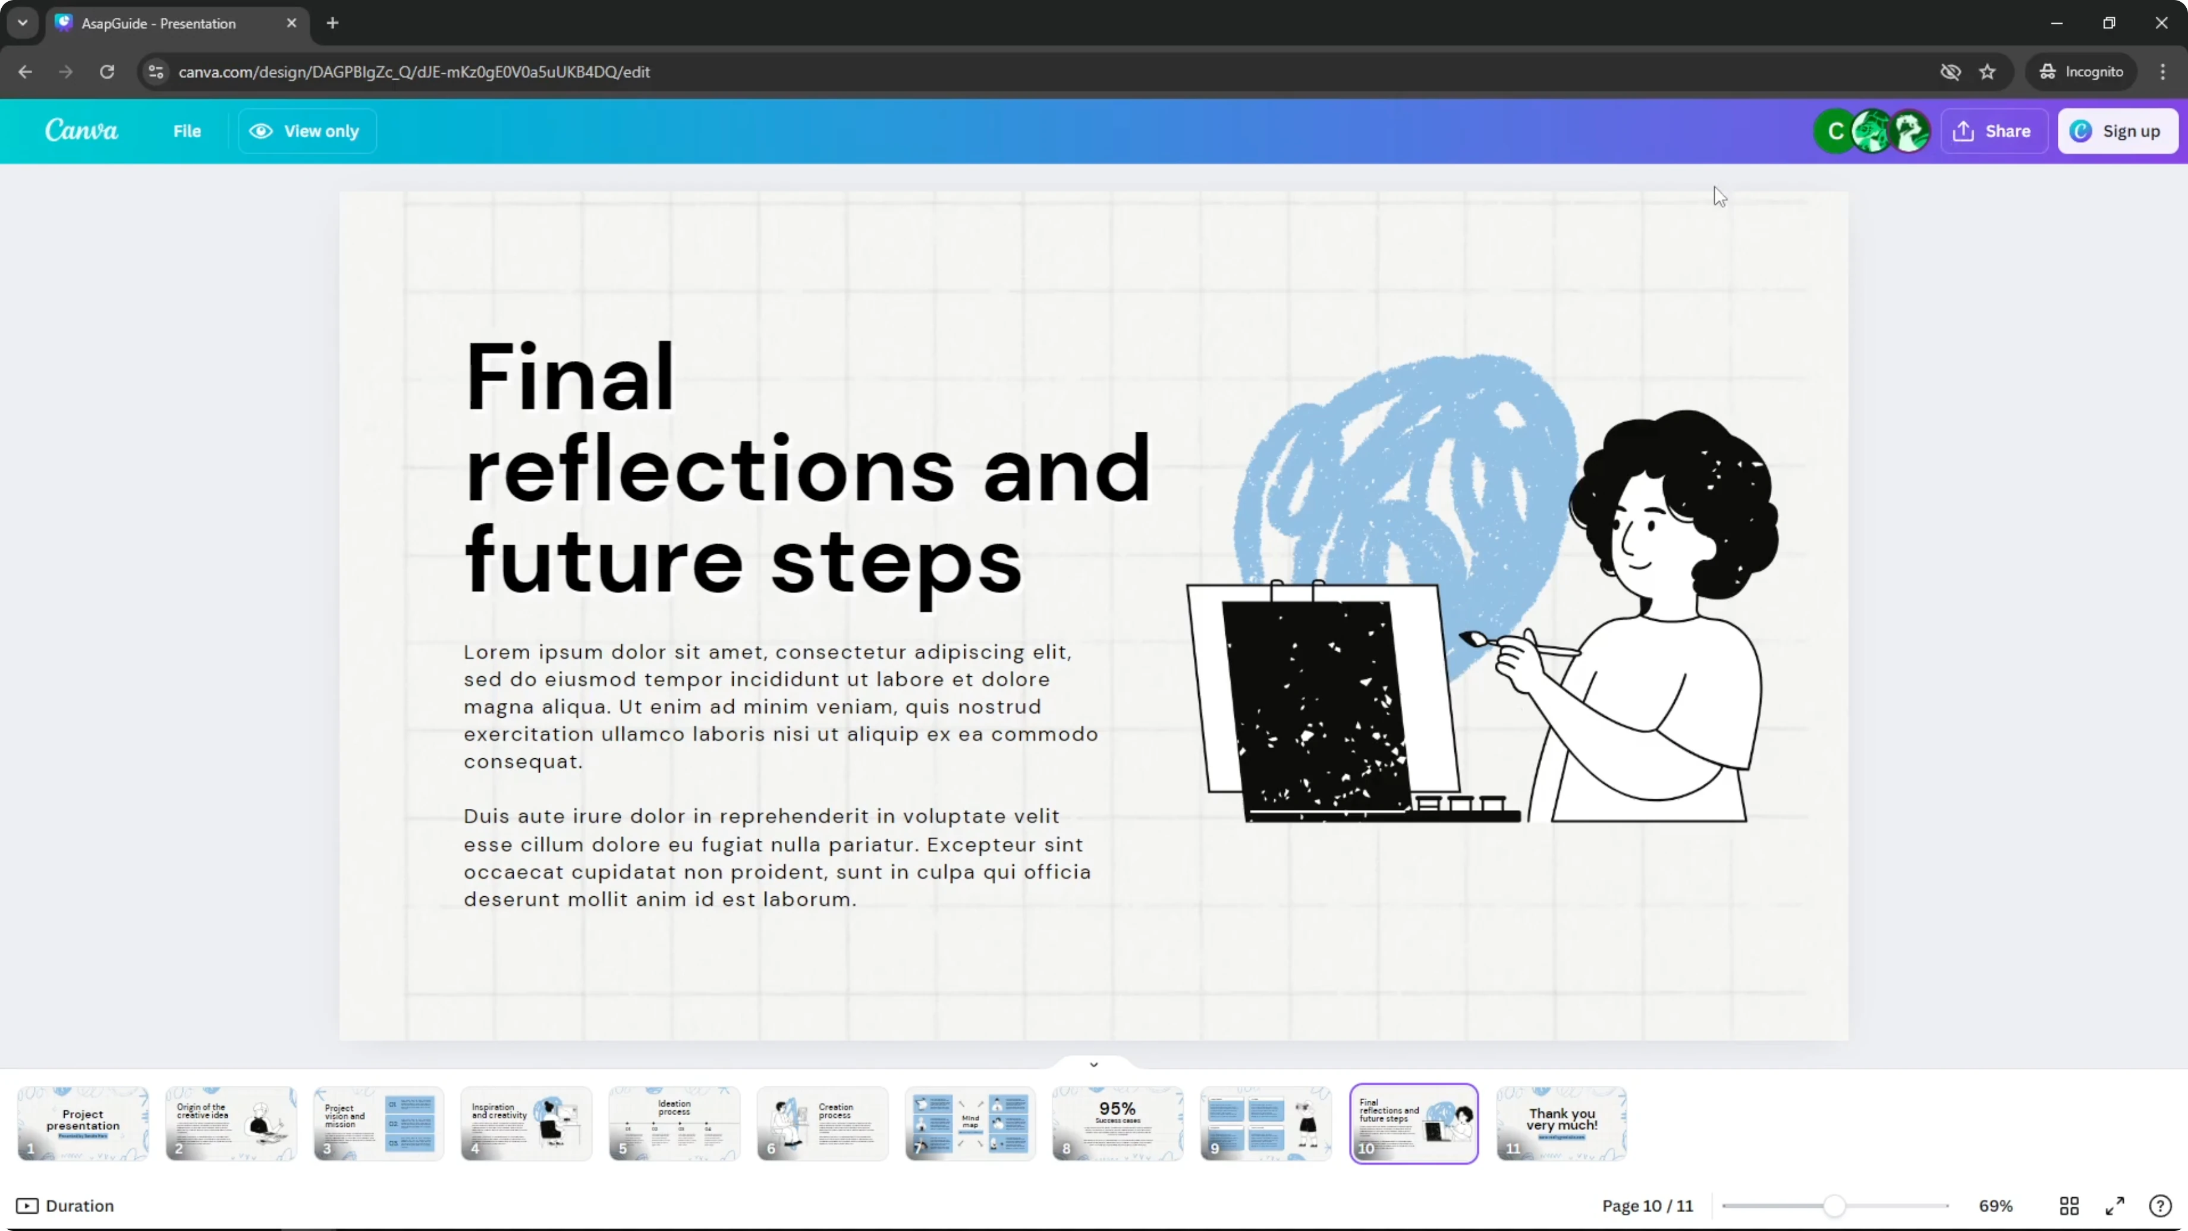Select slide 1 Project presentation thumbnail
The width and height of the screenshot is (2188, 1231).
(83, 1123)
